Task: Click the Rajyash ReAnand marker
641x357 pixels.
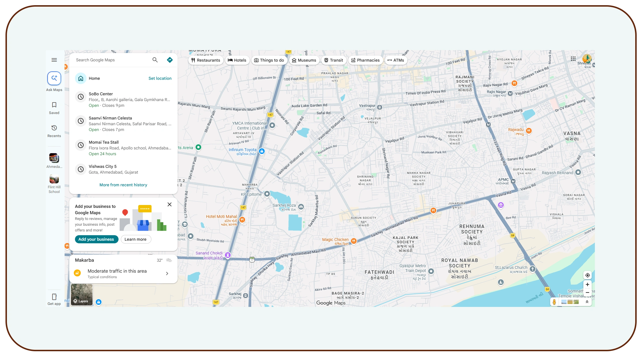Action: (578, 172)
